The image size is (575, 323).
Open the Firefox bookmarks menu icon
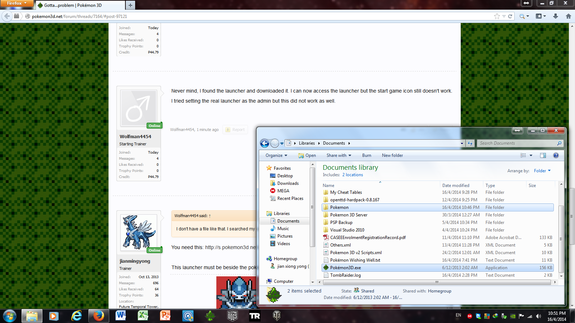coord(539,16)
